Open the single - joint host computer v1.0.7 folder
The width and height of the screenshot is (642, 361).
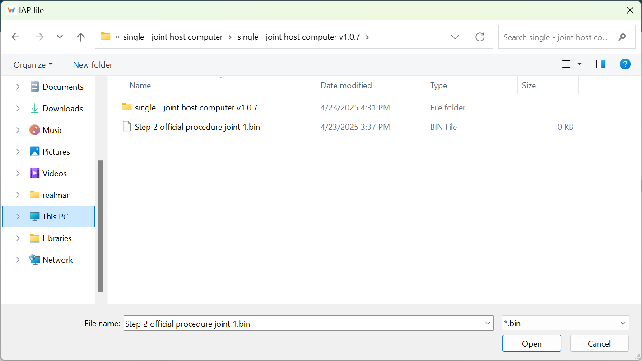coord(196,108)
